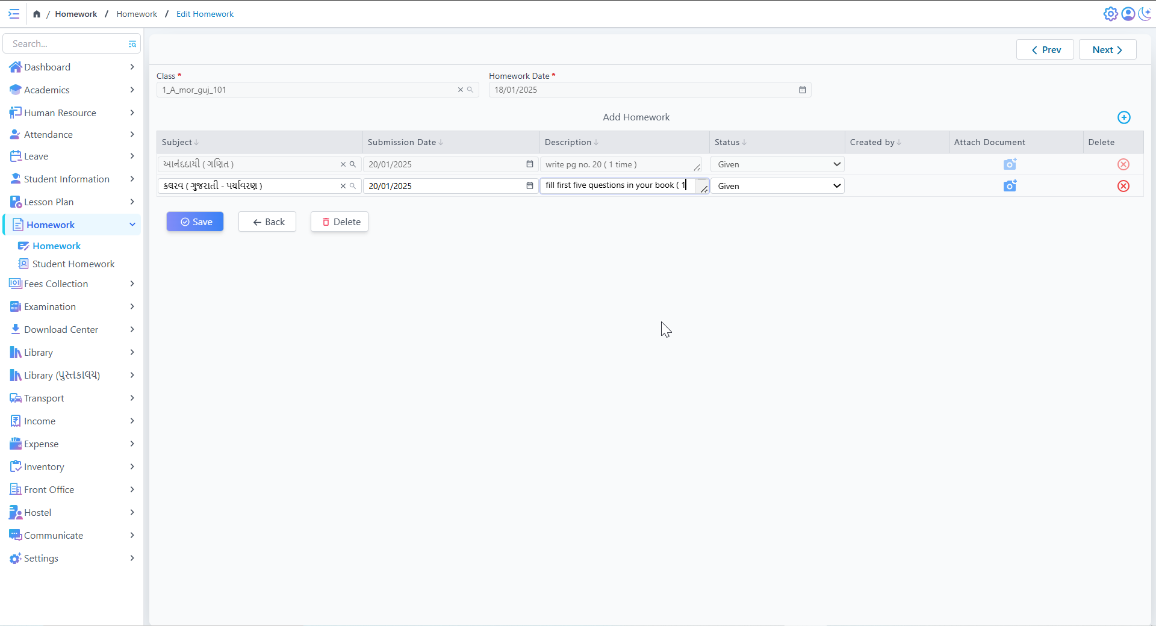Open user profile icon in header
Viewport: 1156px width, 626px height.
coord(1128,14)
